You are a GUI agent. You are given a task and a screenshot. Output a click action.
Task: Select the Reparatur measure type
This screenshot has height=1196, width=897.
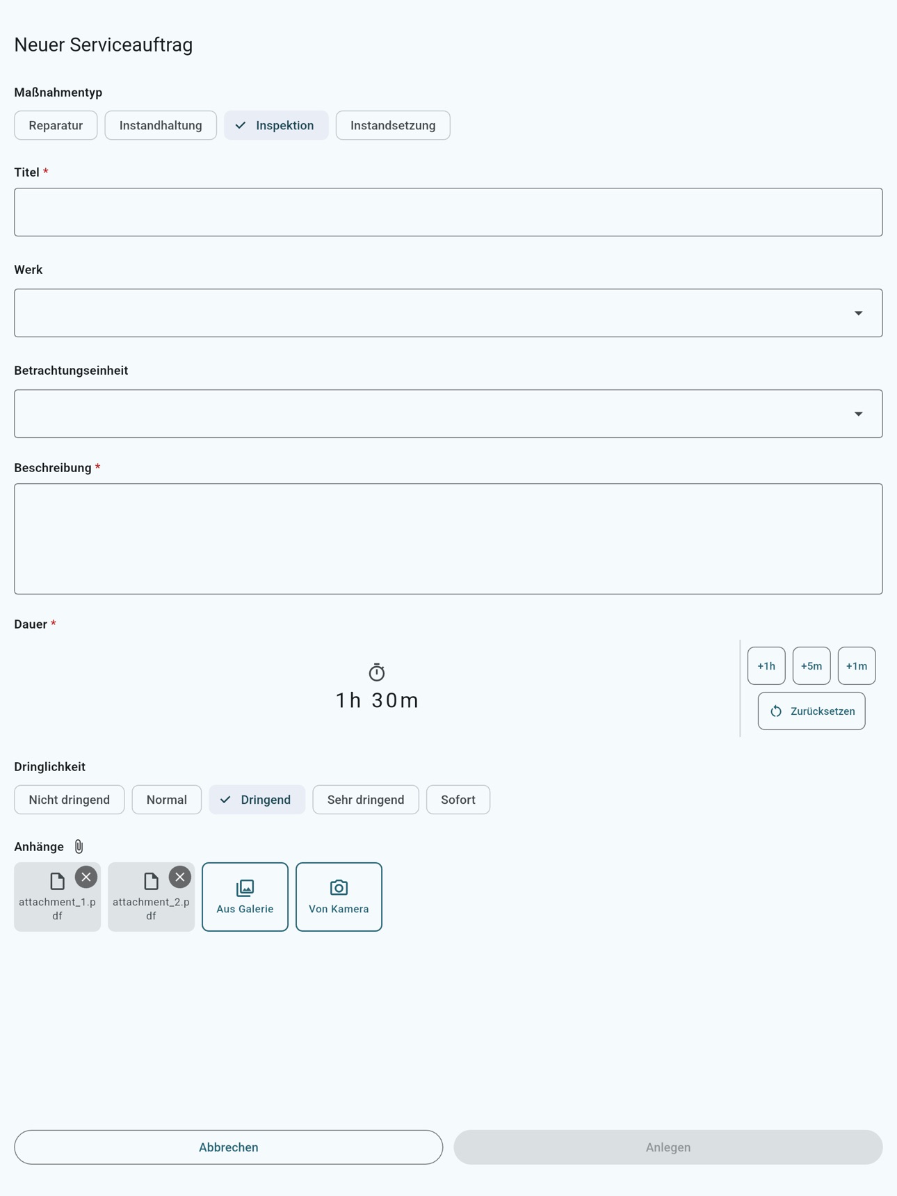tap(56, 125)
